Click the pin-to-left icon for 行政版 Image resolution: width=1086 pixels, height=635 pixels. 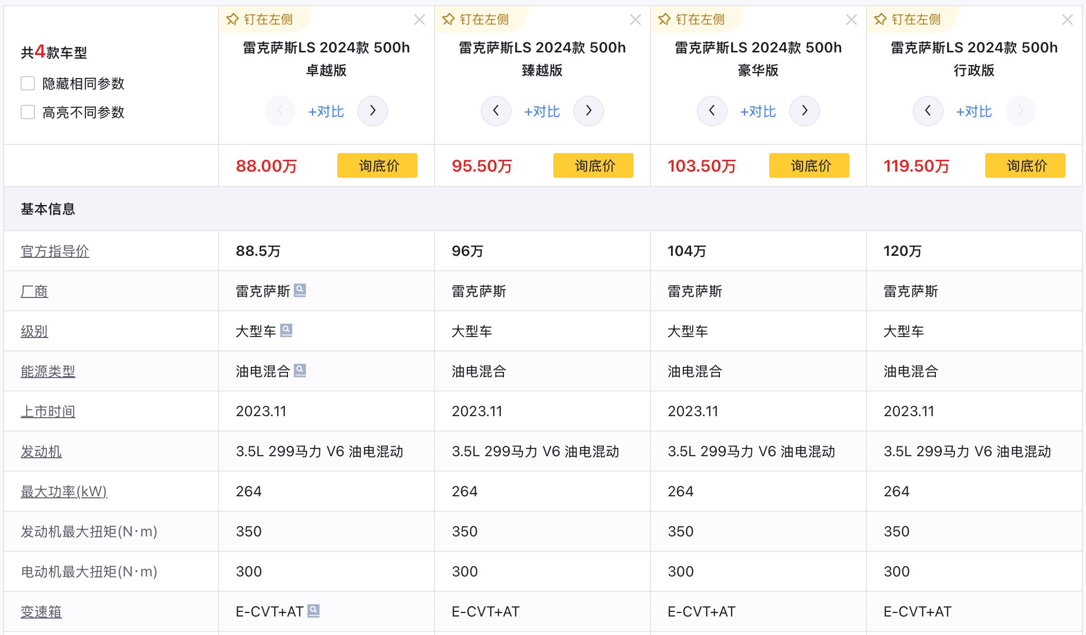(880, 20)
